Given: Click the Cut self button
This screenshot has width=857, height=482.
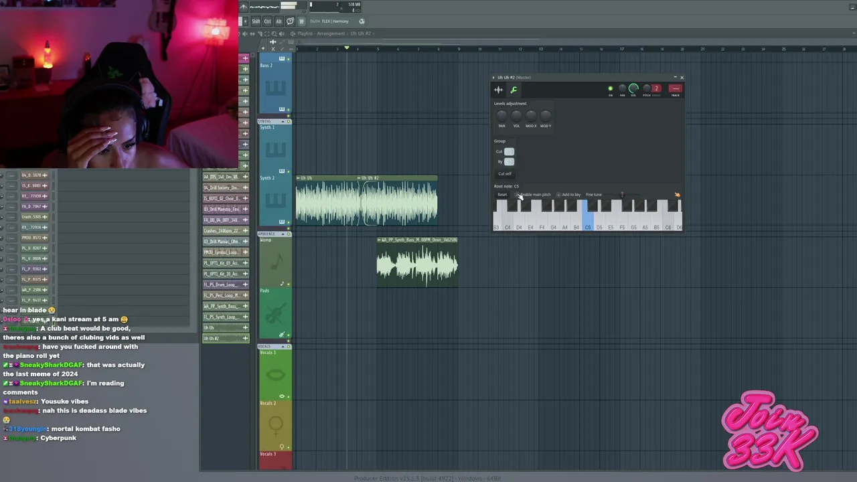Looking at the screenshot, I should (505, 173).
